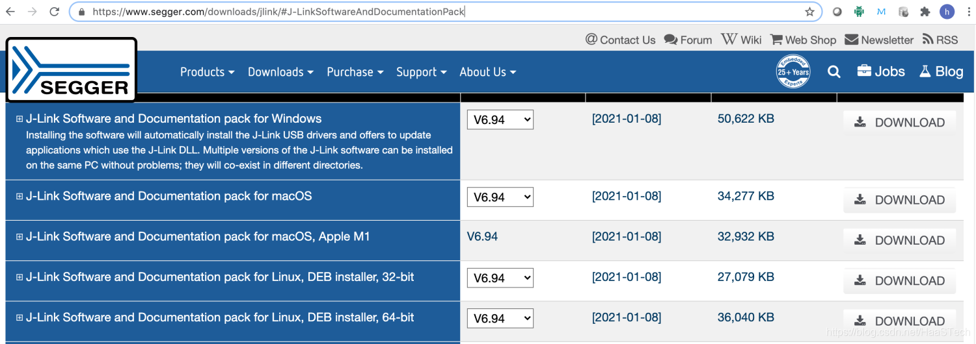Open the Purchase menu
The image size is (976, 344).
pos(355,72)
